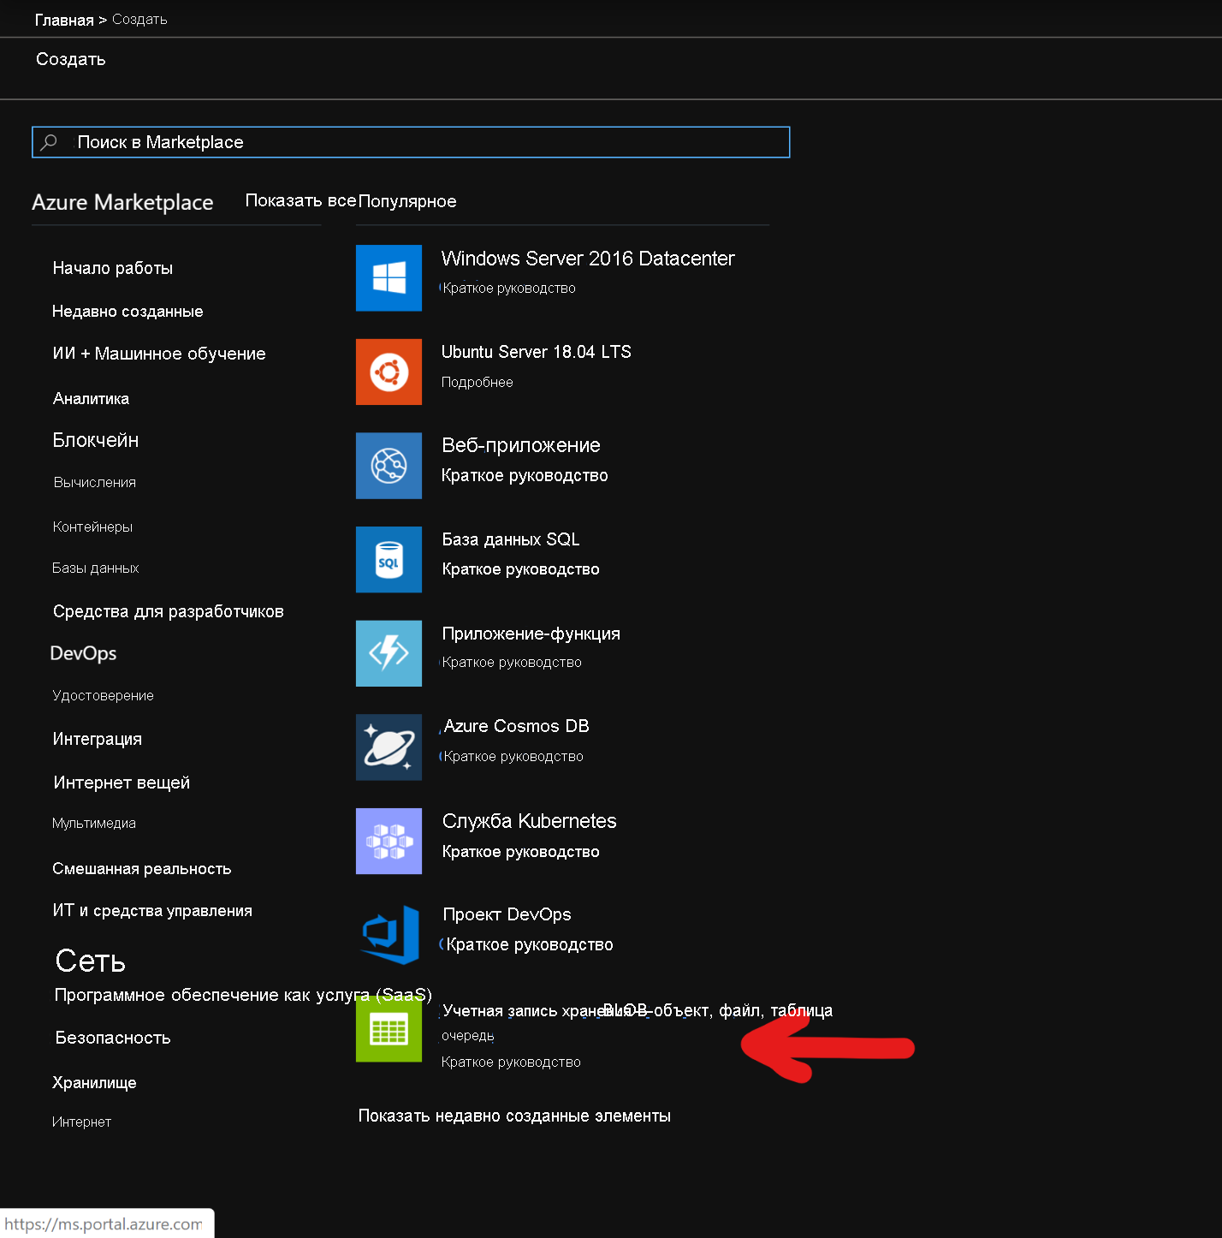The height and width of the screenshot is (1238, 1222).
Task: Click the Kubernetes service icon
Action: [389, 841]
